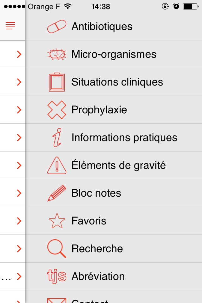
Task: Tap the chevron beside Prophylaxie row
Action: pyautogui.click(x=19, y=110)
